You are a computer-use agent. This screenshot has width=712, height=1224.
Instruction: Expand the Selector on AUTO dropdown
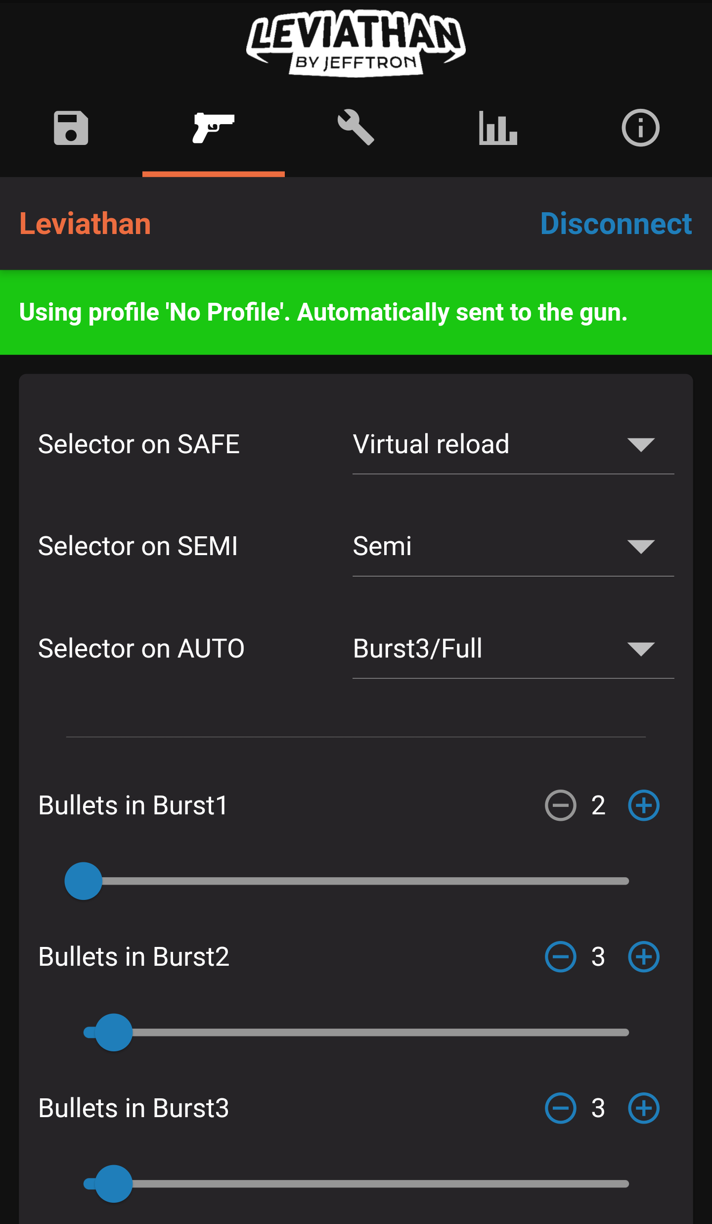click(x=513, y=649)
